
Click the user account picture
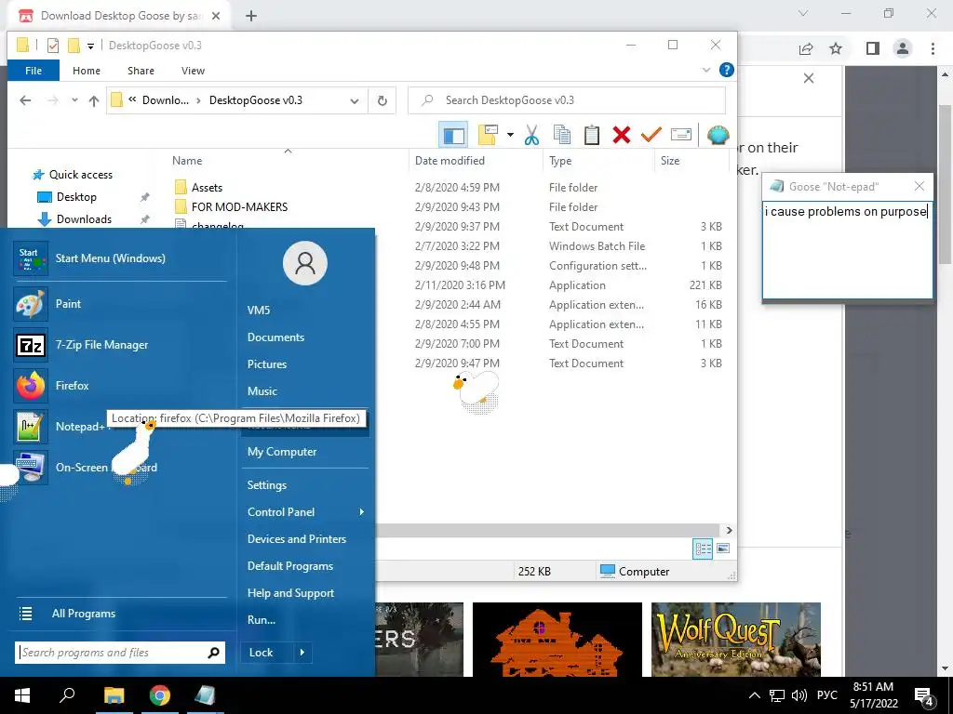point(305,263)
